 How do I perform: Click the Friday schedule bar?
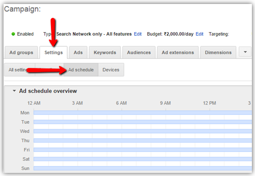(143, 150)
